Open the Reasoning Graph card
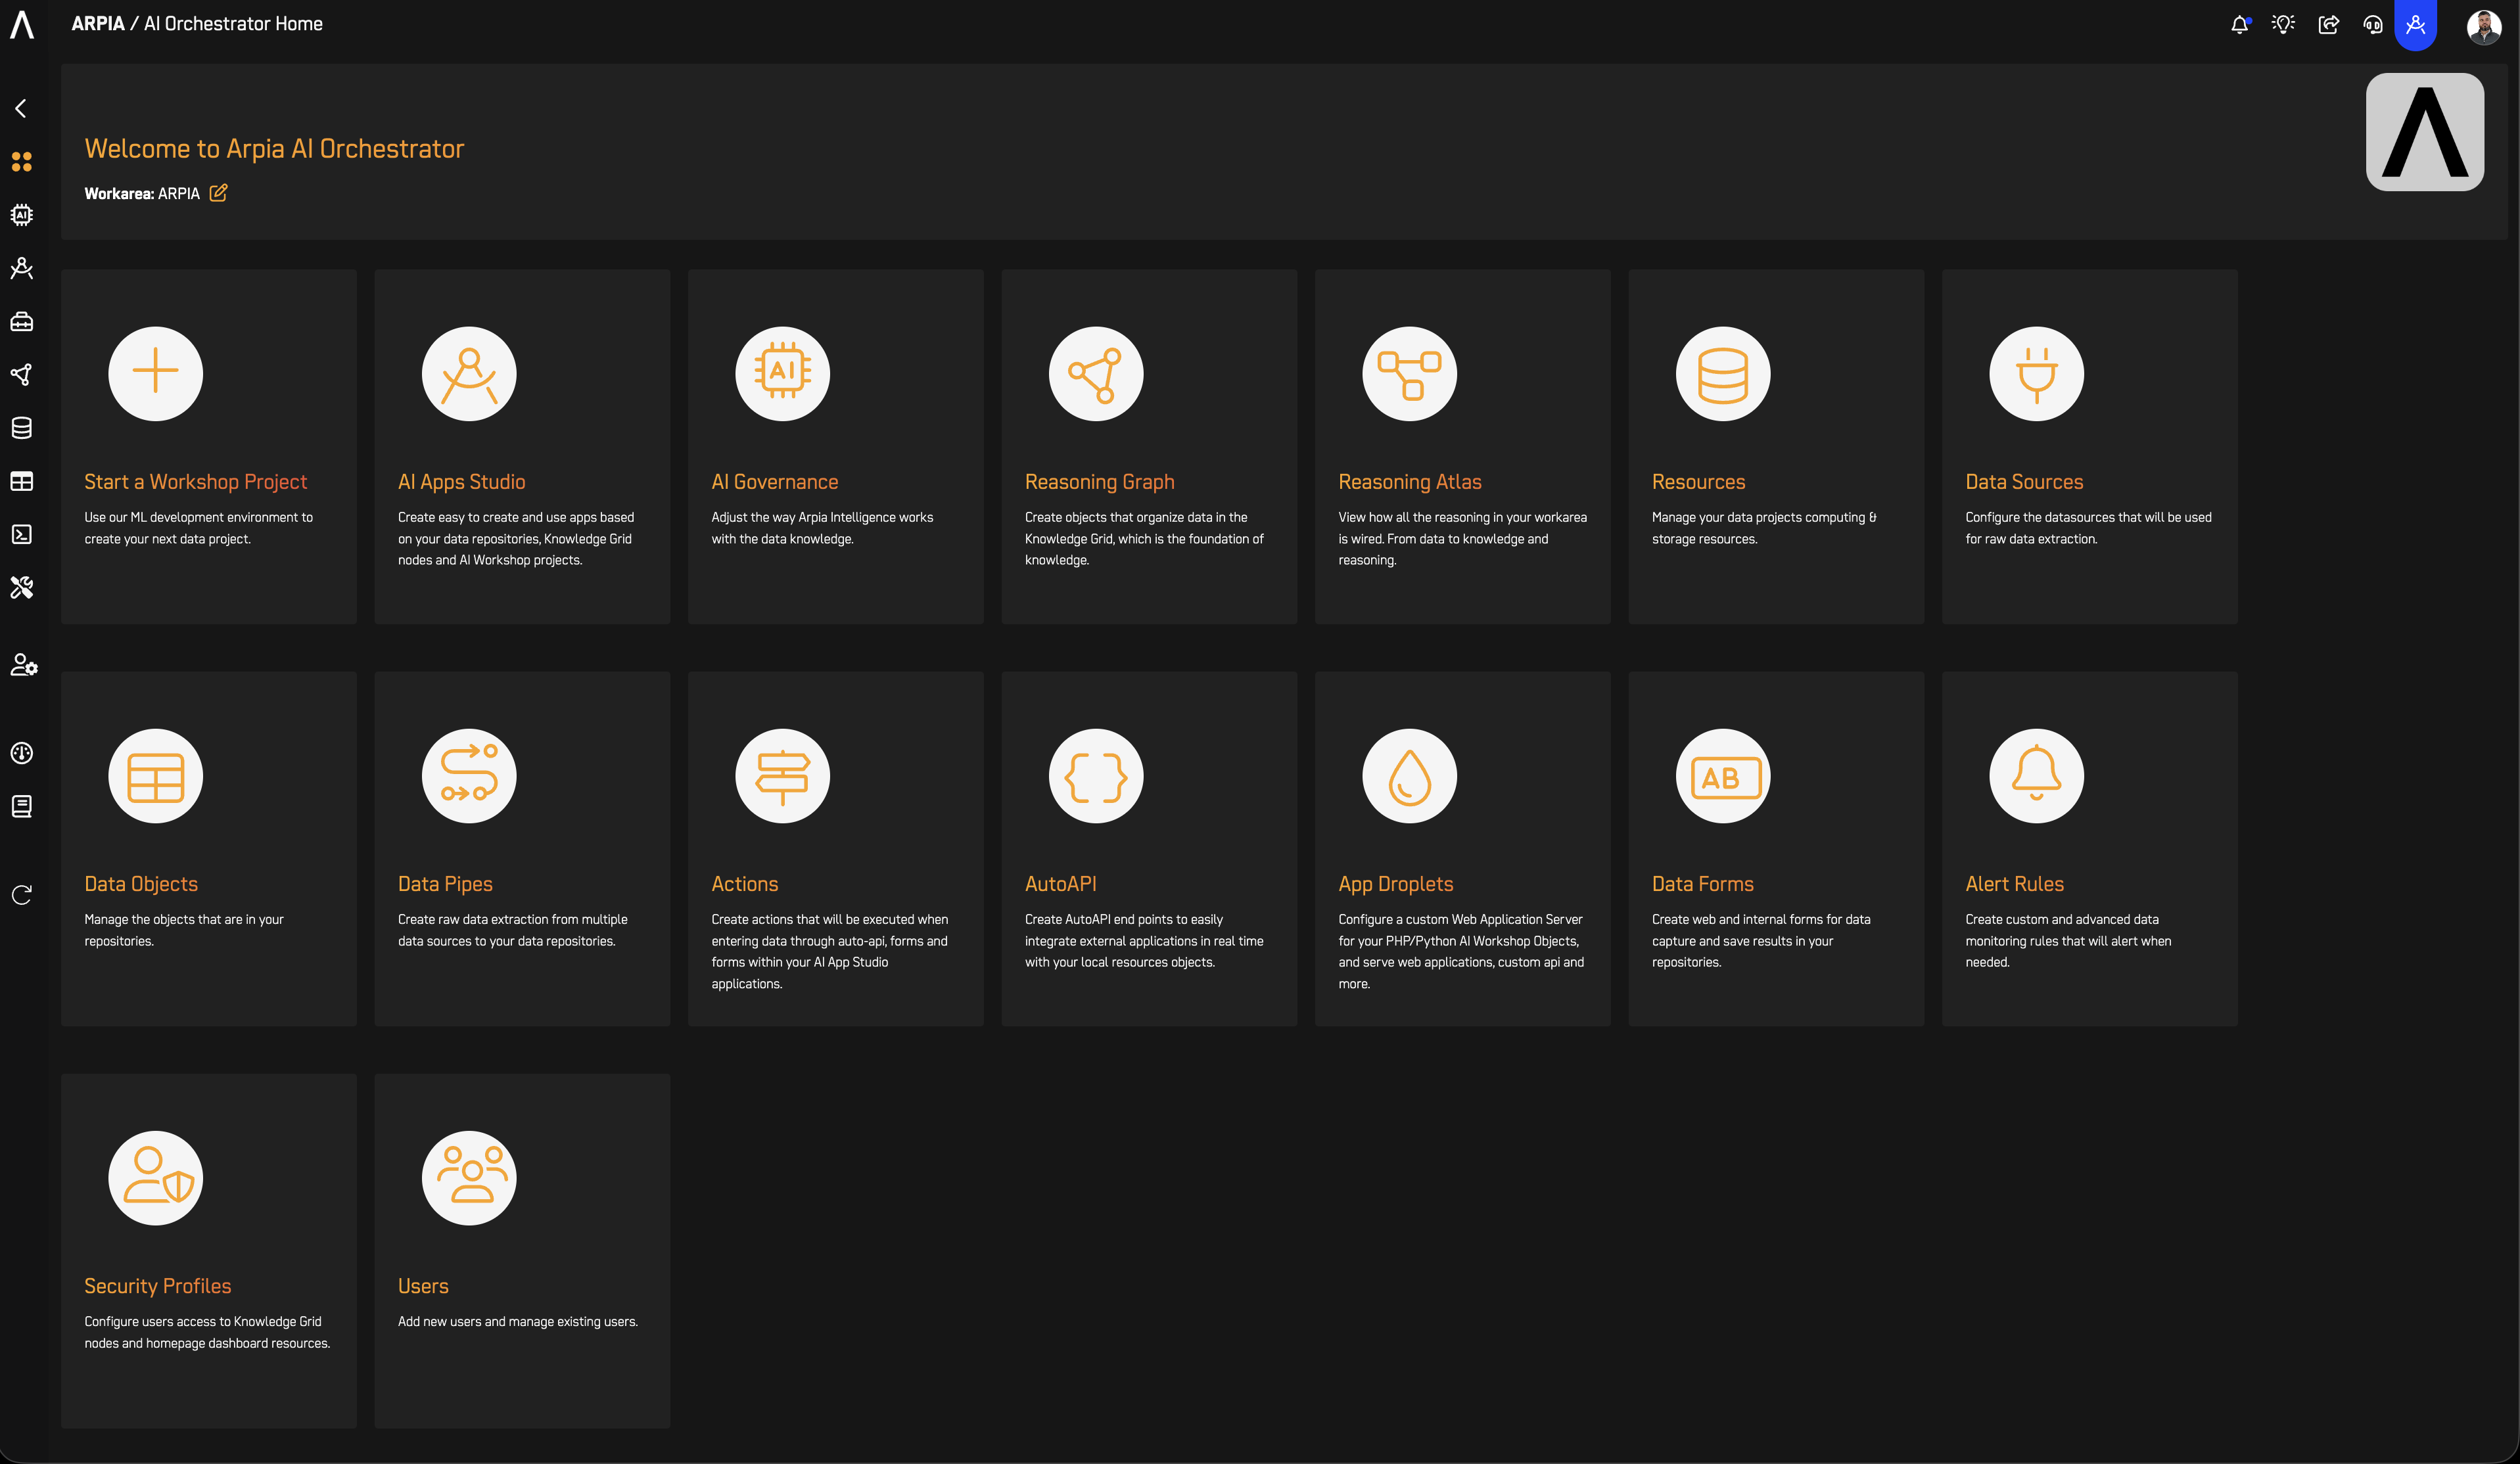 pyautogui.click(x=1148, y=446)
